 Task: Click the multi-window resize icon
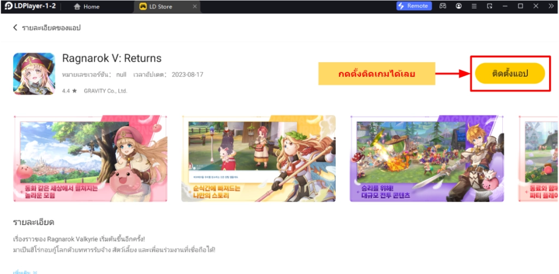pyautogui.click(x=490, y=6)
